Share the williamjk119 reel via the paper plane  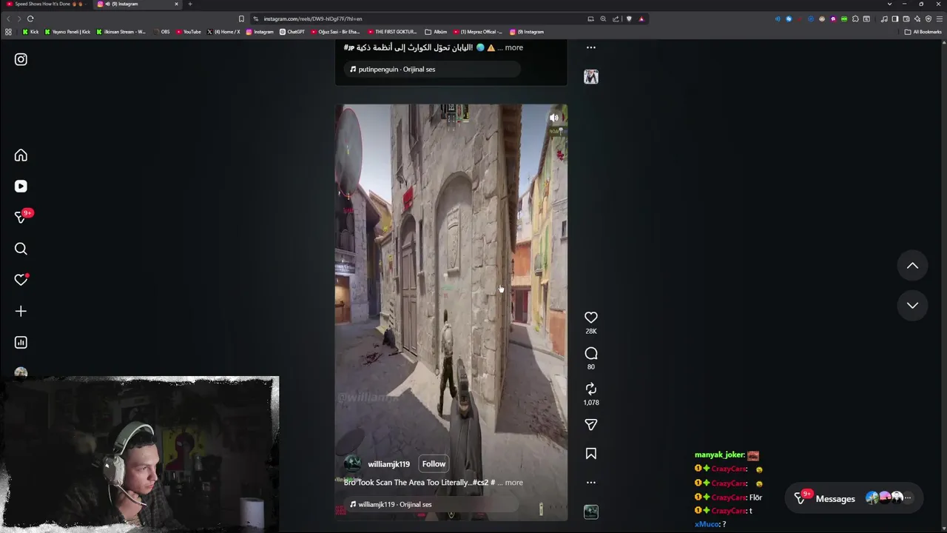[590, 425]
